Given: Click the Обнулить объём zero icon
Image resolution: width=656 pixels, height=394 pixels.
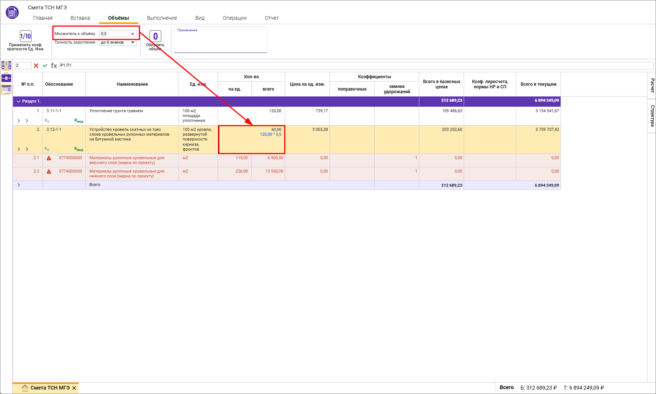Looking at the screenshot, I should point(155,37).
